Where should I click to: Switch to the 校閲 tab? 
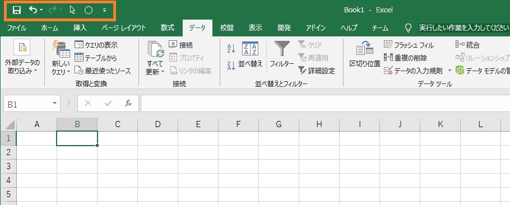click(x=227, y=28)
